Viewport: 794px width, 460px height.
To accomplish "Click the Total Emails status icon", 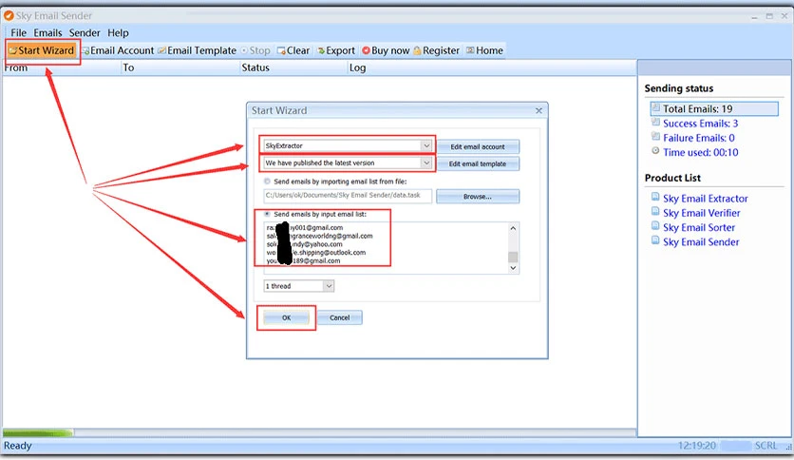I will pos(656,107).
